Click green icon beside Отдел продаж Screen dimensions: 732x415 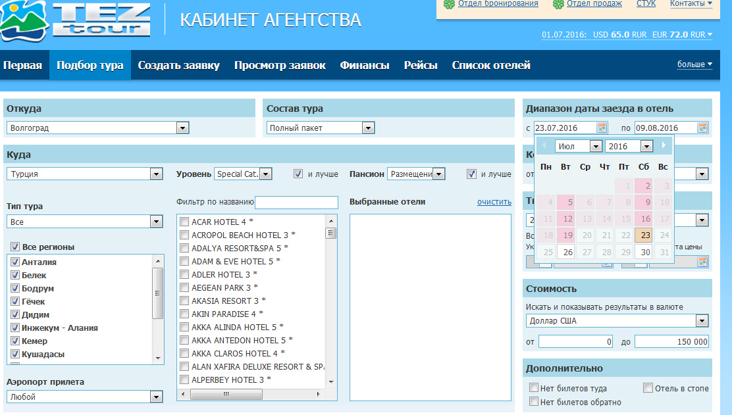[x=558, y=4]
